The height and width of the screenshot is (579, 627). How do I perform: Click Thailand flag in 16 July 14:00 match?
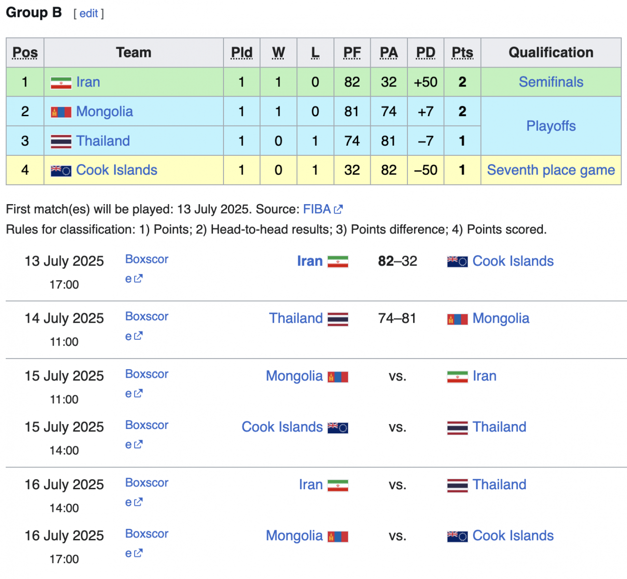[458, 485]
